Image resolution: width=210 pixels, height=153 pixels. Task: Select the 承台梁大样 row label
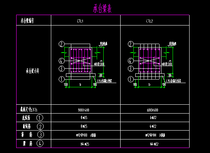(32, 71)
